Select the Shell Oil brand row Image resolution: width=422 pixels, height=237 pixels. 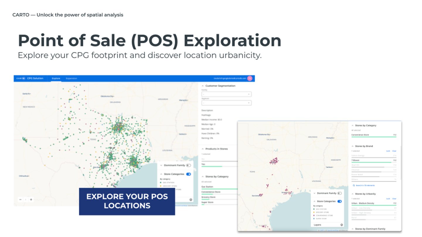tap(374, 166)
